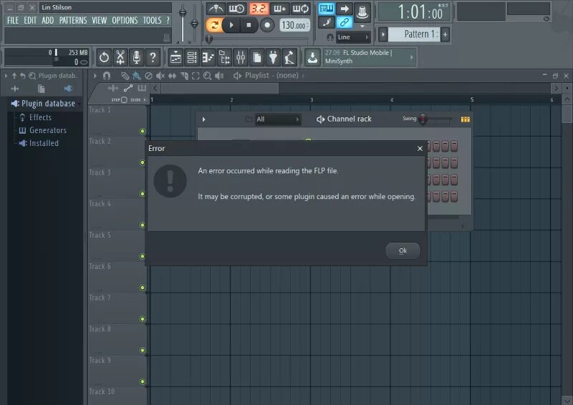Open the Generators folder in browser
The height and width of the screenshot is (405, 573).
43,130
